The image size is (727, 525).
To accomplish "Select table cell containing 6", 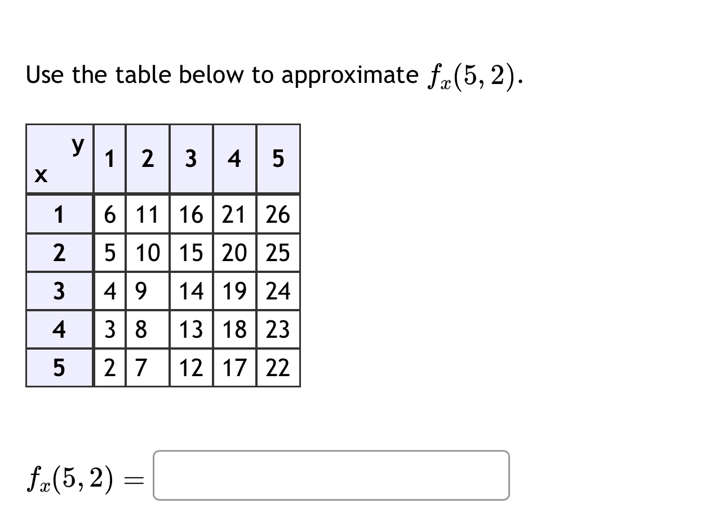I will (109, 215).
